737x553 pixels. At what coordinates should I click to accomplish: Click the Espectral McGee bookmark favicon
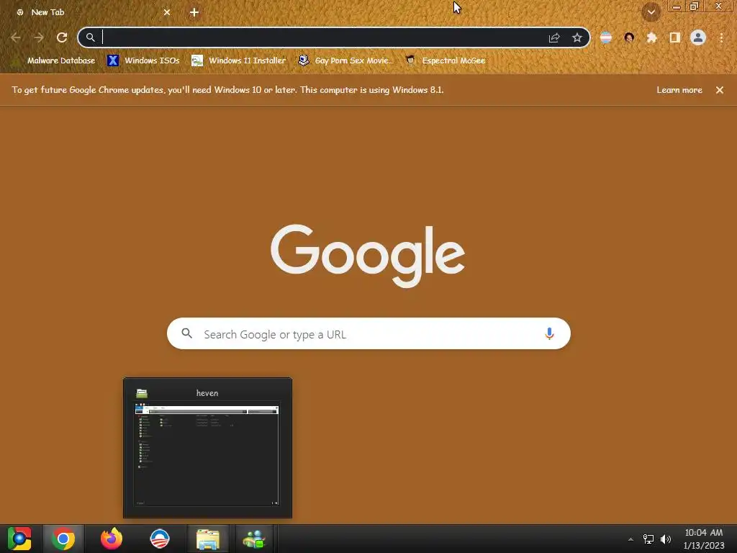410,60
